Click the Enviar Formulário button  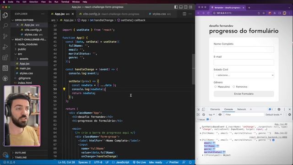[244, 94]
